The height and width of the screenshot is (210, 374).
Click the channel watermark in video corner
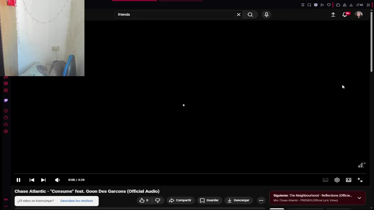[362, 165]
